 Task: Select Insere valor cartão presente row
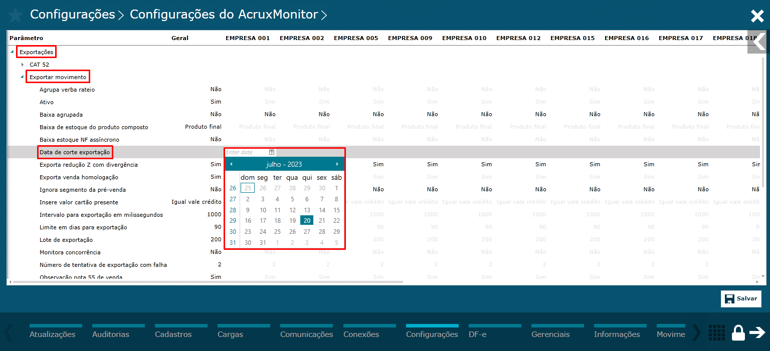point(79,202)
